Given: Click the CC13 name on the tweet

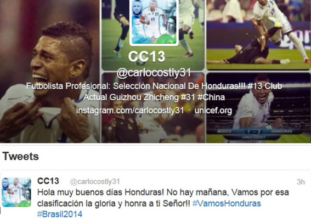Looking at the screenshot, I should (48, 181).
